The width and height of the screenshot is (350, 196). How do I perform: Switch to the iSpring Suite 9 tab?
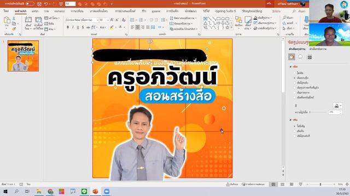tap(225, 11)
